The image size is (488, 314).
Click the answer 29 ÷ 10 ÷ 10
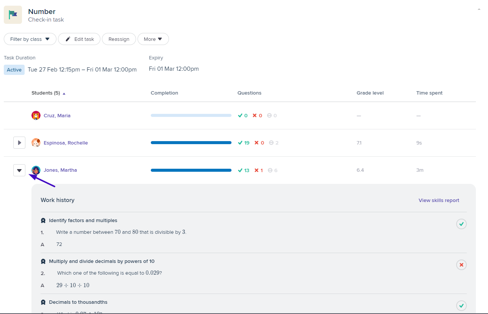[x=73, y=285]
